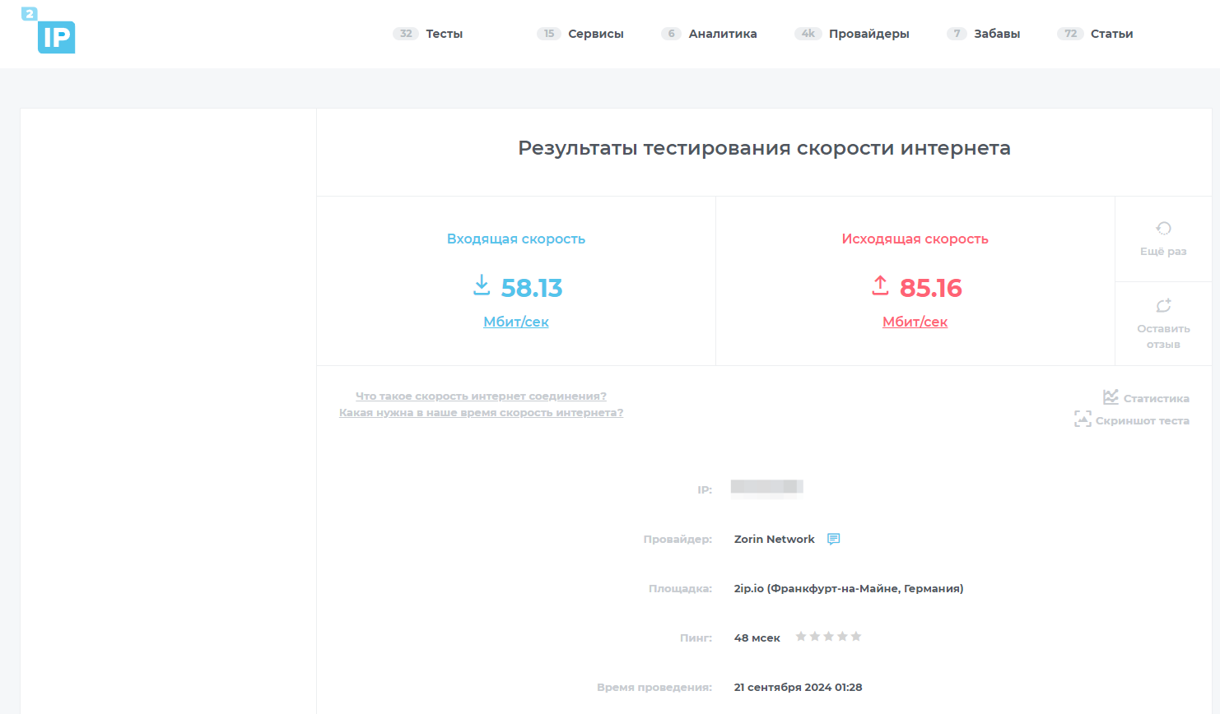Rate the ping with the first star

[x=801, y=636]
